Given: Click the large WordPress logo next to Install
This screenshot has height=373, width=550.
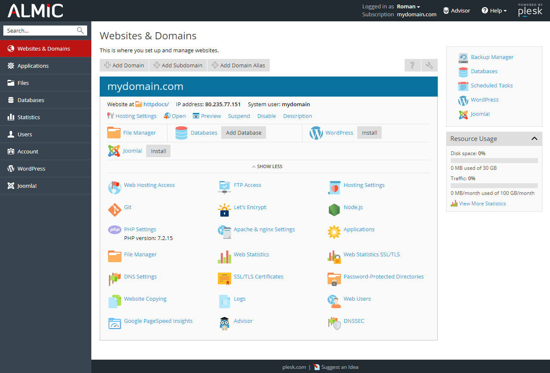Looking at the screenshot, I should coord(316,133).
